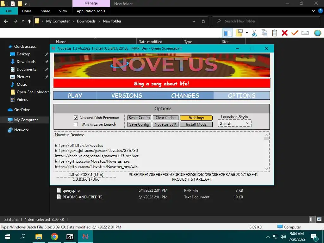The image size is (324, 243).
Task: Open the Home ribbon tab
Action: pos(27,11)
